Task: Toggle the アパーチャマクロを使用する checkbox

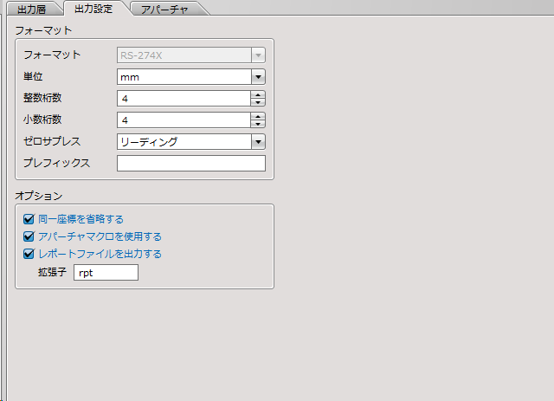Action: [x=29, y=236]
